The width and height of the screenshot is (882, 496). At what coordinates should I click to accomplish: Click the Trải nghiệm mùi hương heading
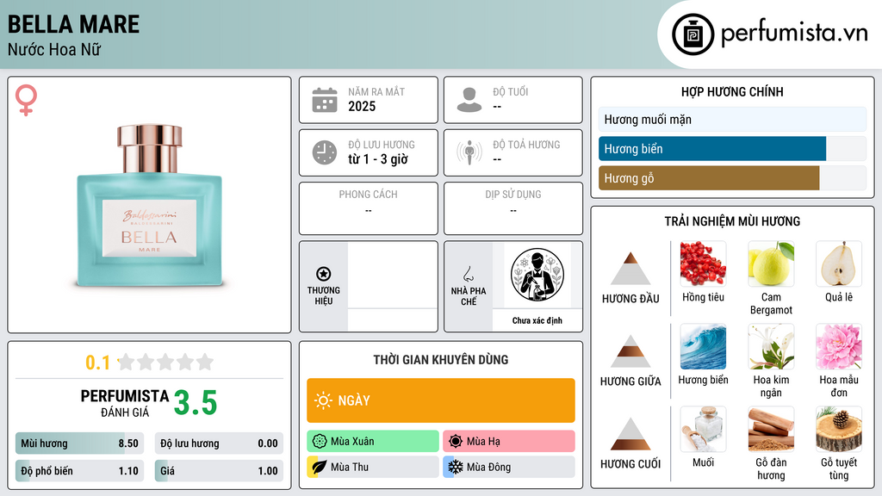(732, 221)
